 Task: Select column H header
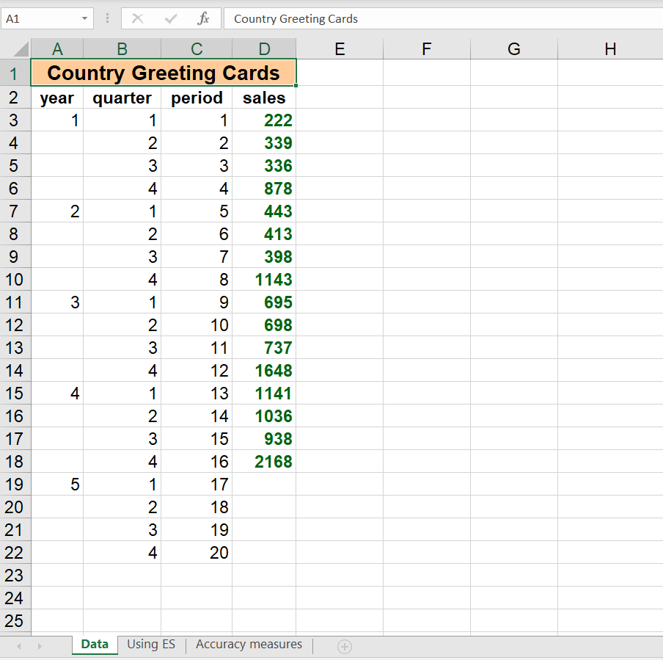(x=610, y=48)
